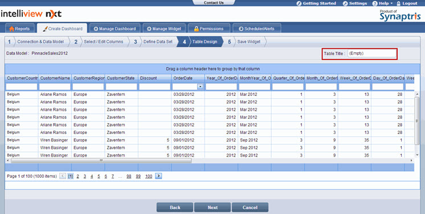
Task: Click the Year_Of_OrderDate filter box
Action: tap(221, 86)
